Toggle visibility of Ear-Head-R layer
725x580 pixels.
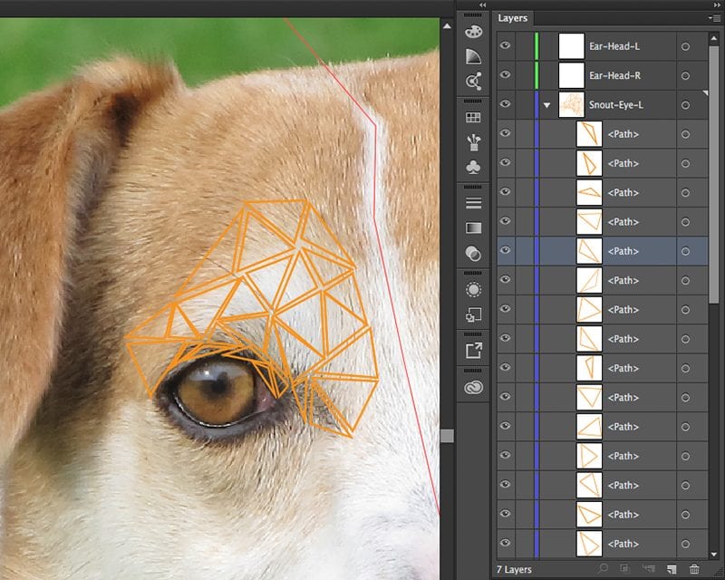(506, 75)
